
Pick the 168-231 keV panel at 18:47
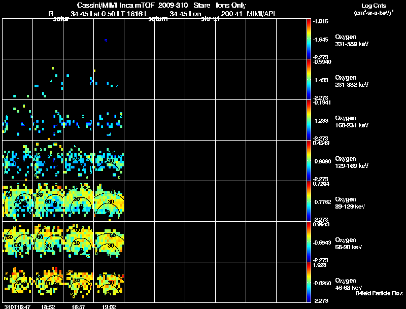[17, 120]
